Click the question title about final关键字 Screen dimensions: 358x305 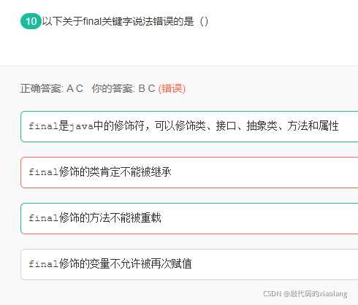125,21
